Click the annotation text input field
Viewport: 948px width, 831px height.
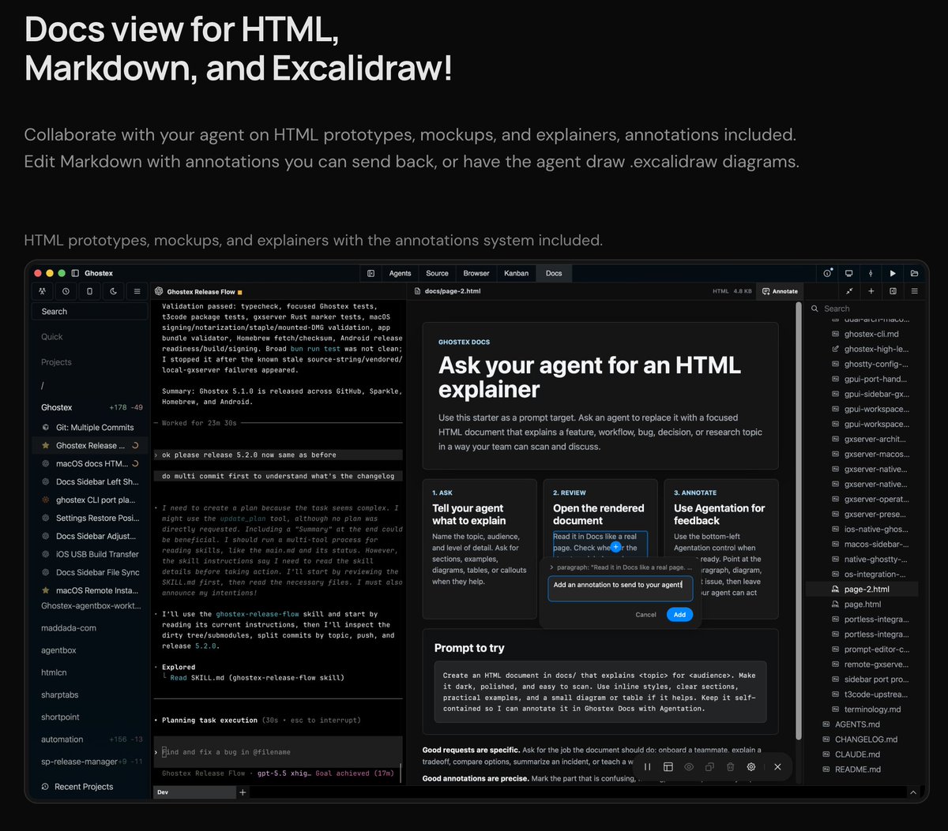tap(620, 589)
